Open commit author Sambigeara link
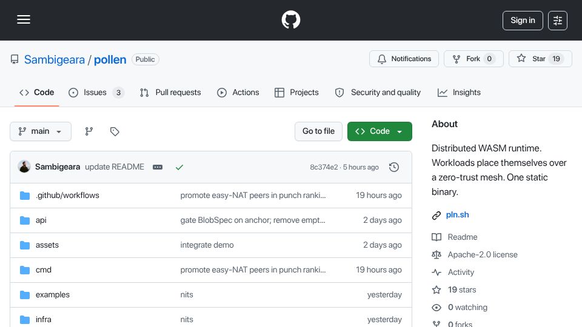 [58, 167]
